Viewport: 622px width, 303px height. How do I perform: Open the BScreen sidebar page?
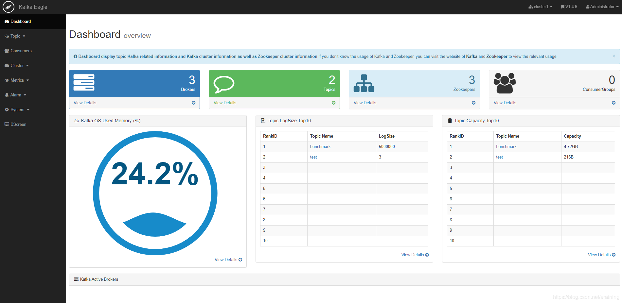[x=33, y=125]
